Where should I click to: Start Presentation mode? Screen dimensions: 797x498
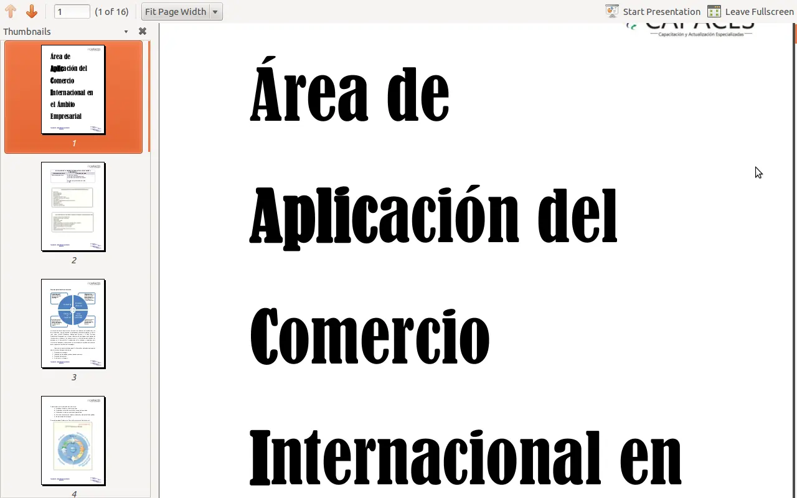(653, 11)
